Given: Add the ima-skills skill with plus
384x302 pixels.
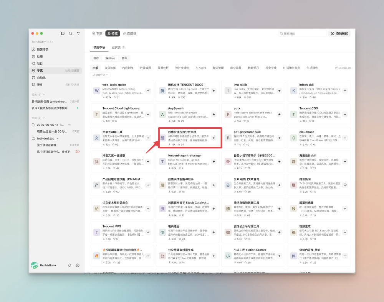Looking at the screenshot, I should click(x=280, y=91).
